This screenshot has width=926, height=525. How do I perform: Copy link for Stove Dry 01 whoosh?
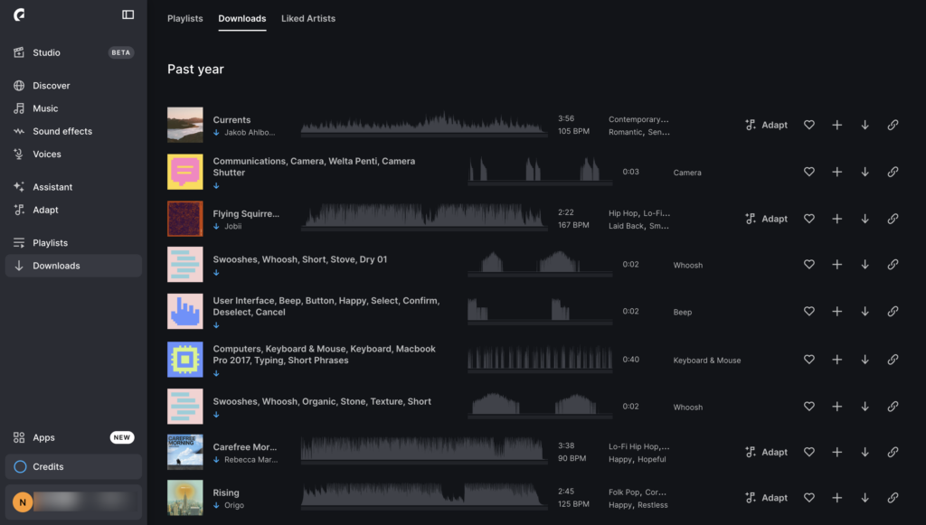893,264
